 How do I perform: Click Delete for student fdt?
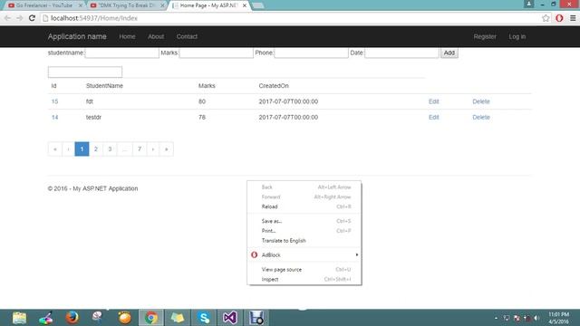[x=481, y=101]
